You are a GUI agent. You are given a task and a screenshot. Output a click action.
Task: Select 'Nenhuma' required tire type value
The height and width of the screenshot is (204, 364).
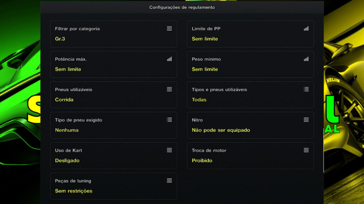pyautogui.click(x=67, y=130)
